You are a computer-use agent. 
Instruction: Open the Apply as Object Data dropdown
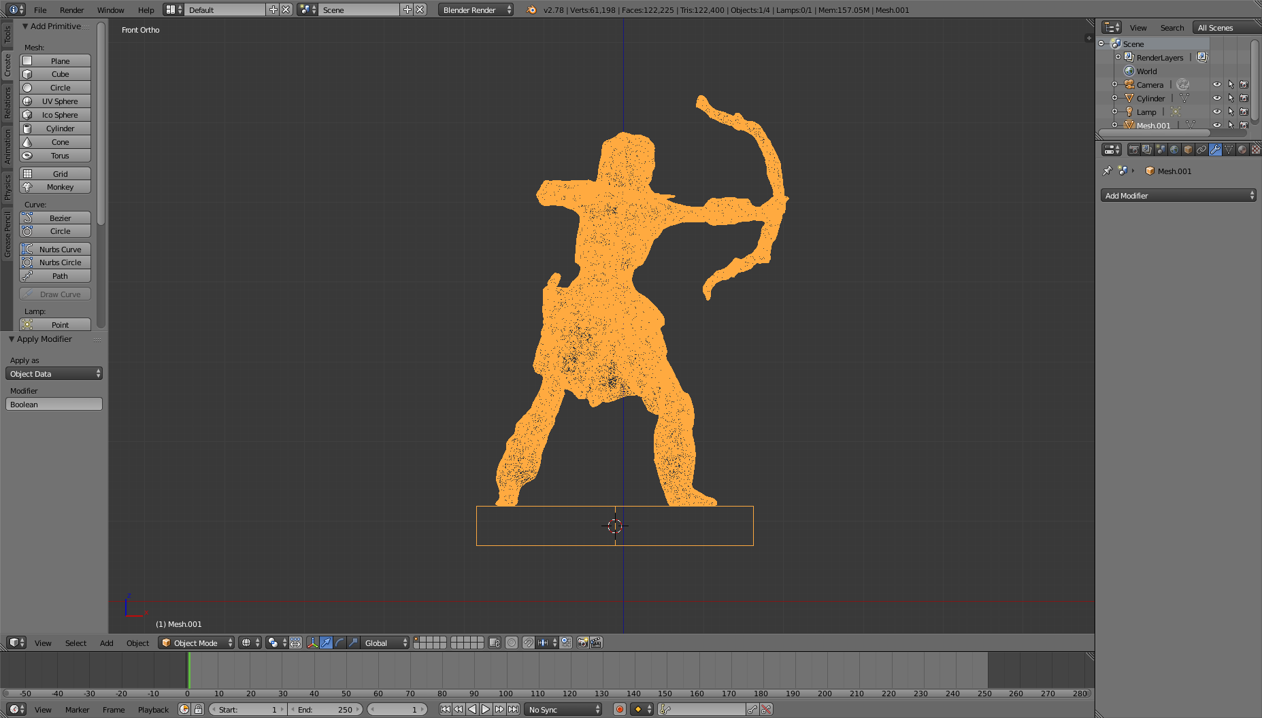pos(54,374)
